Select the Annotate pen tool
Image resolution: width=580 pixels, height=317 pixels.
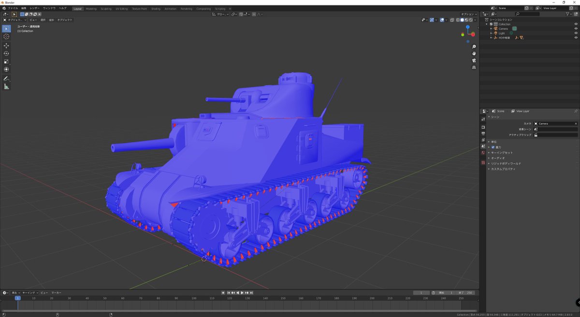pyautogui.click(x=6, y=78)
